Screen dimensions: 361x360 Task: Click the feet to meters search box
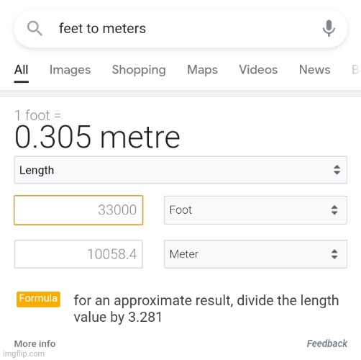(x=180, y=28)
